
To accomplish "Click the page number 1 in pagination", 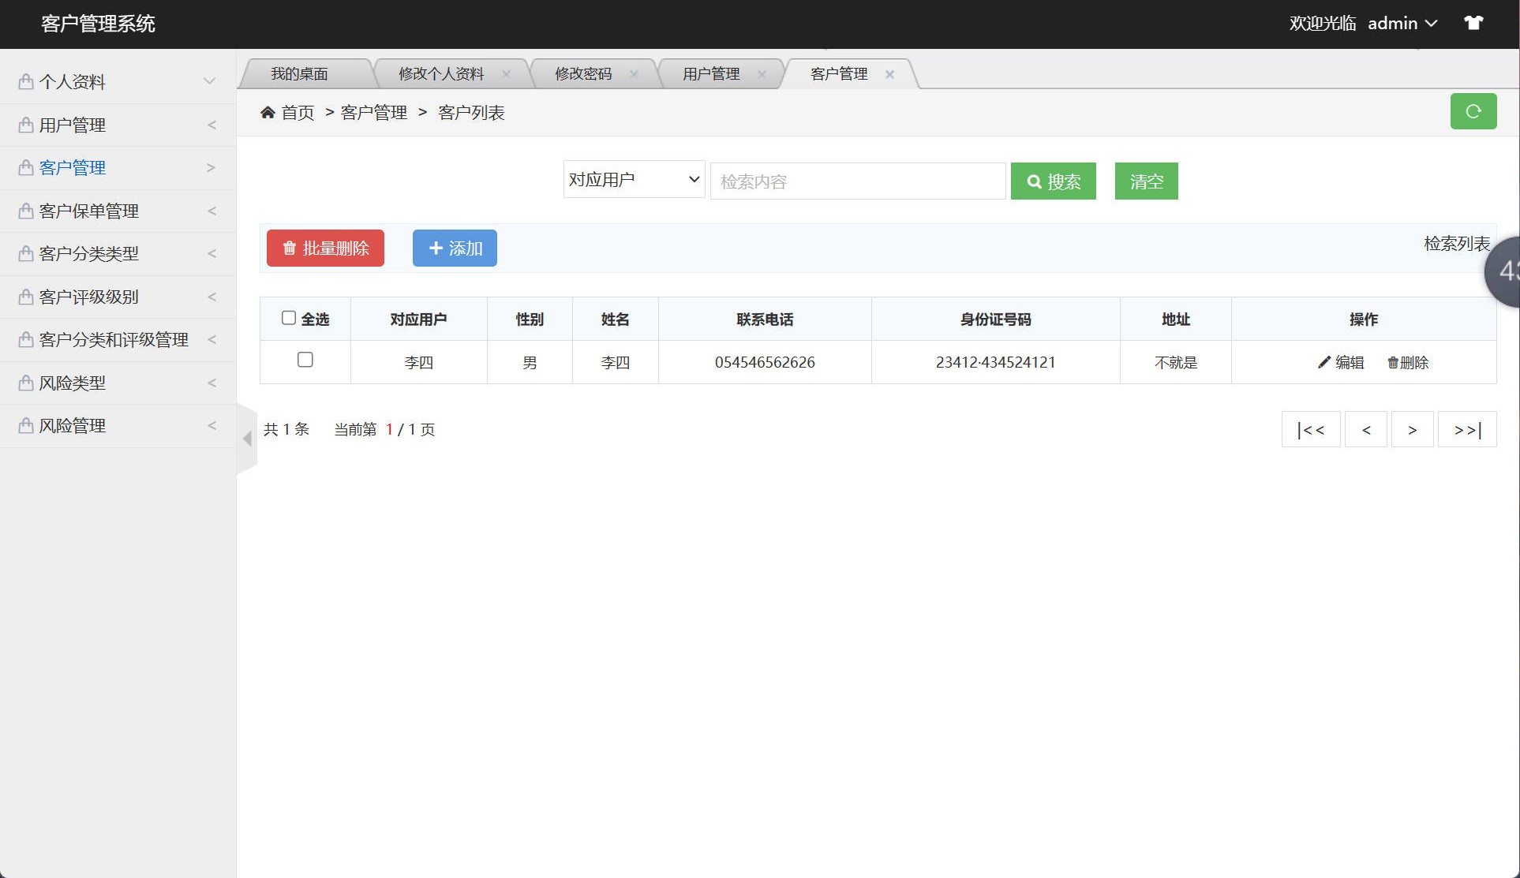I will [391, 429].
